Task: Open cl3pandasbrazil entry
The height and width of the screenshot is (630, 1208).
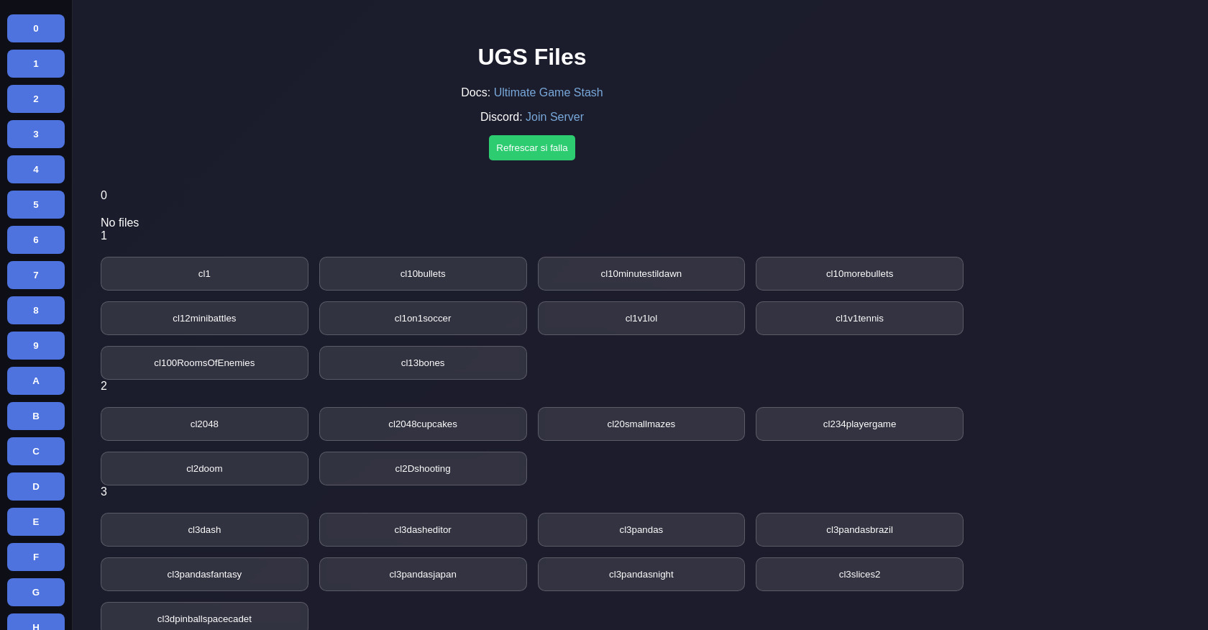Action: tap(859, 530)
